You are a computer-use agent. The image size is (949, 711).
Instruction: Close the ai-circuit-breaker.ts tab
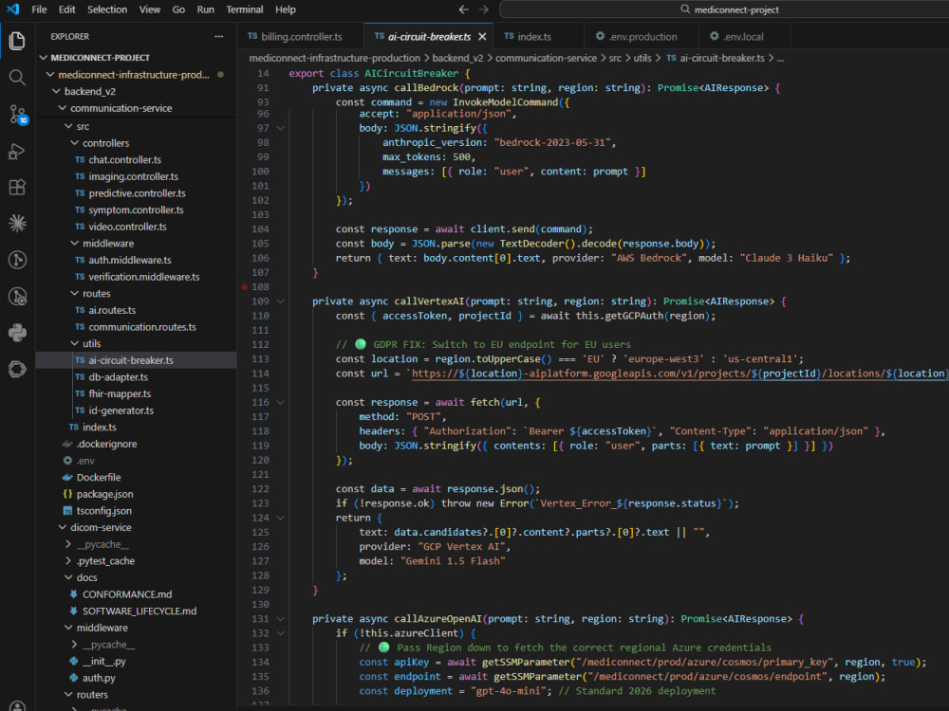[x=482, y=36]
